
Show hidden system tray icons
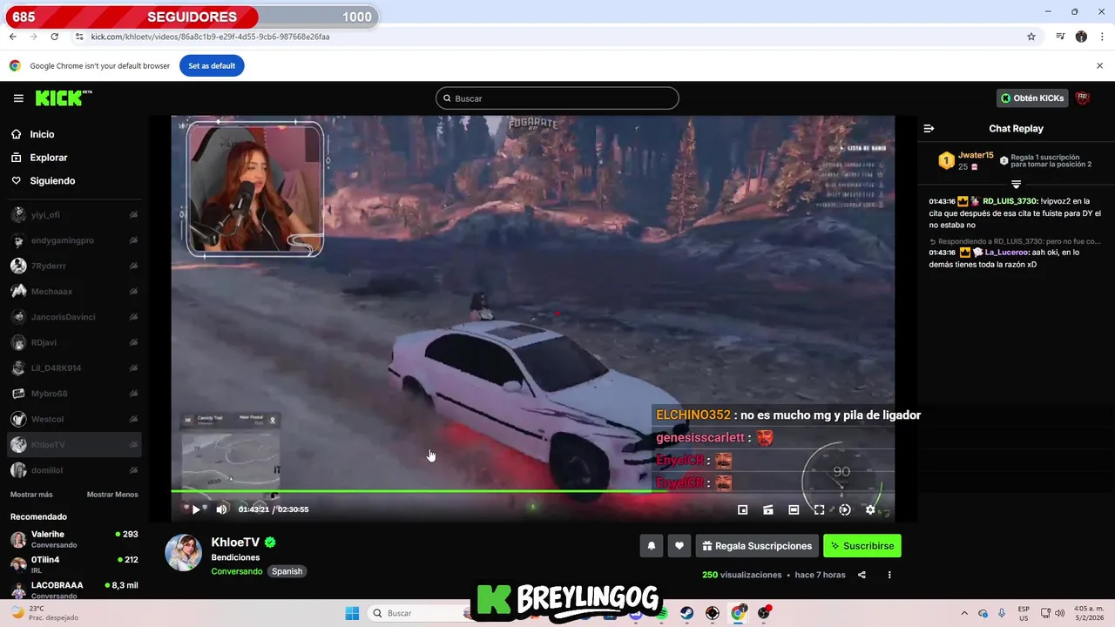click(x=964, y=613)
